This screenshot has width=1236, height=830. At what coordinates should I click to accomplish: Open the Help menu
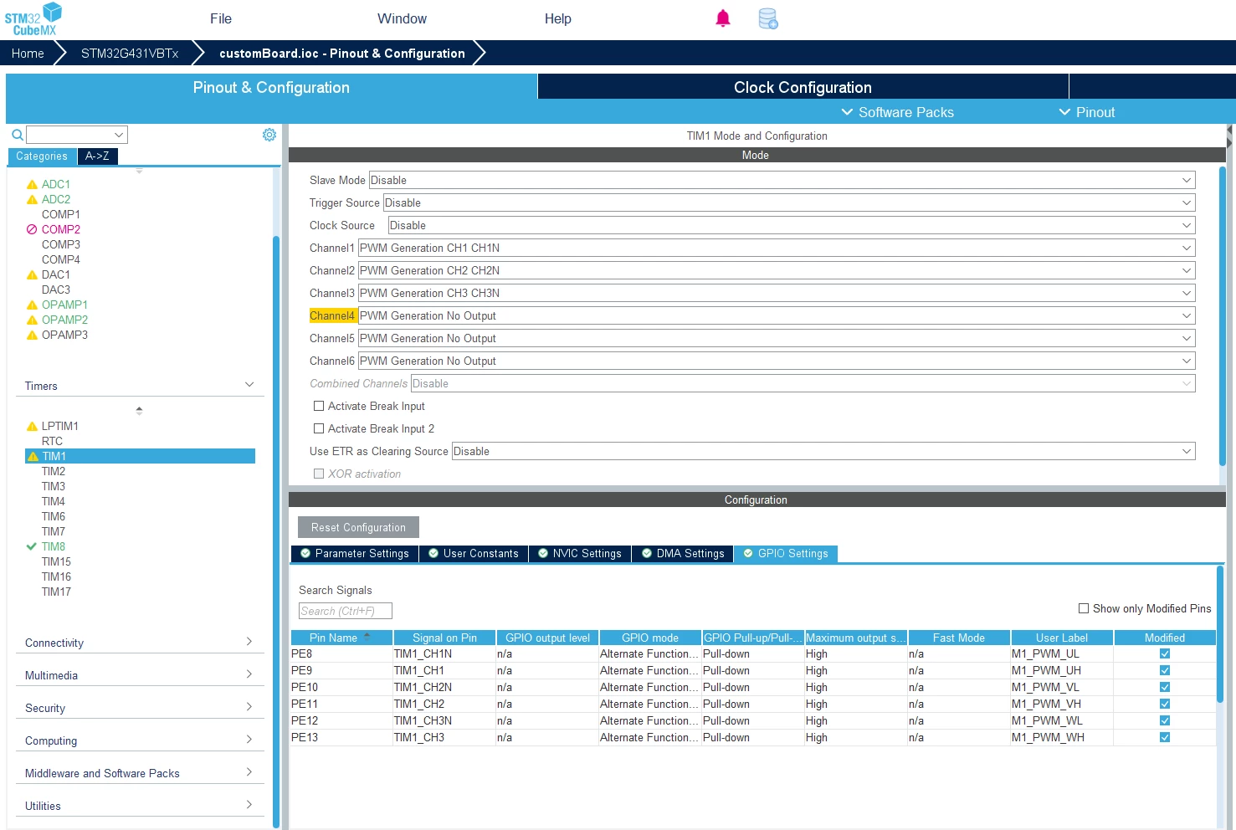click(558, 18)
